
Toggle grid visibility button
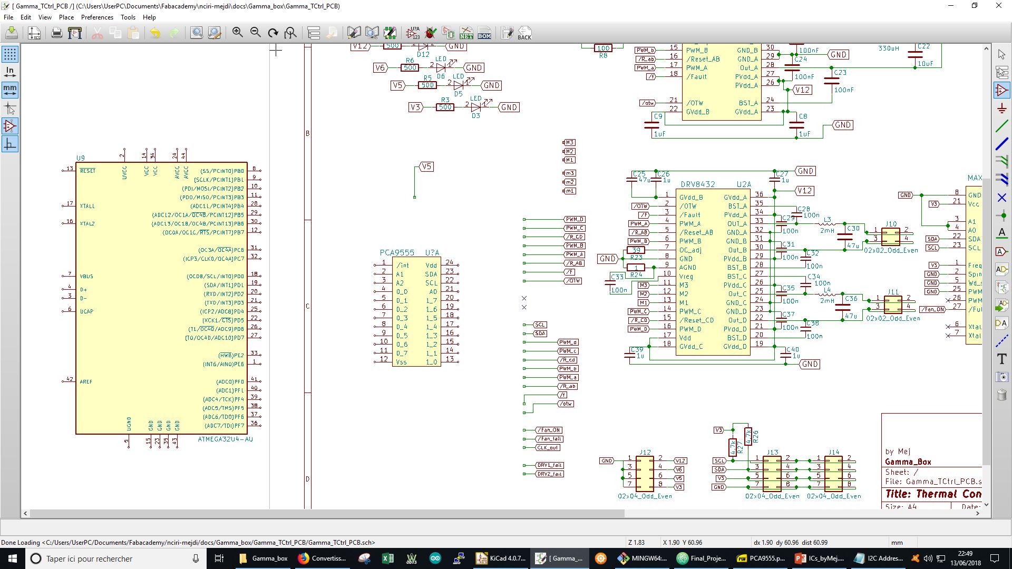pyautogui.click(x=10, y=54)
